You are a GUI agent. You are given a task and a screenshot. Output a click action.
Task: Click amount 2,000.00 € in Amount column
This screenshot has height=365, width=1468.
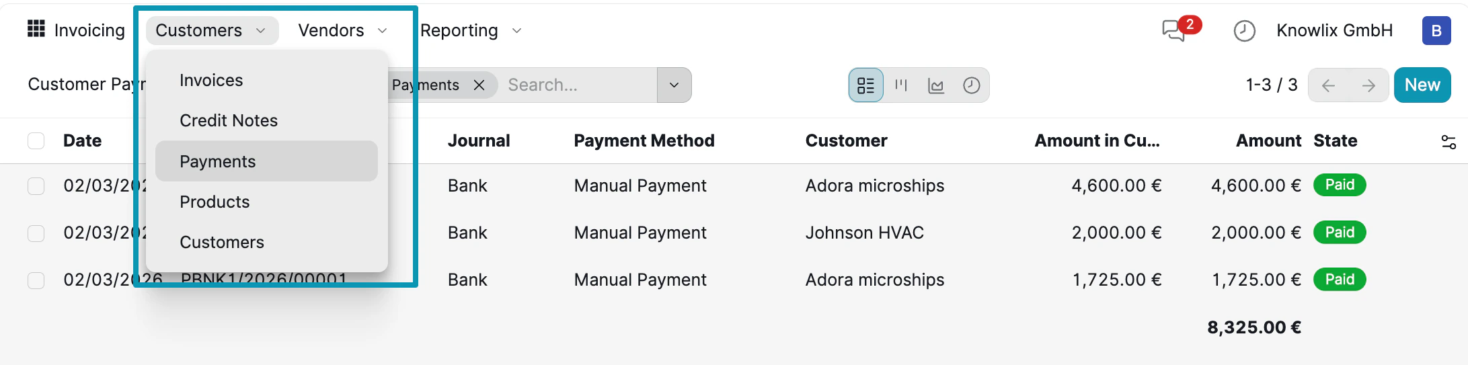coord(1256,233)
